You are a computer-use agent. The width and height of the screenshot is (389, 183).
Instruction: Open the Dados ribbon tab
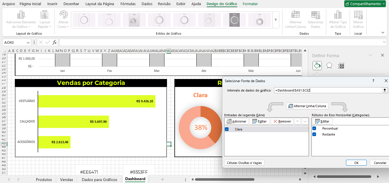point(147,4)
